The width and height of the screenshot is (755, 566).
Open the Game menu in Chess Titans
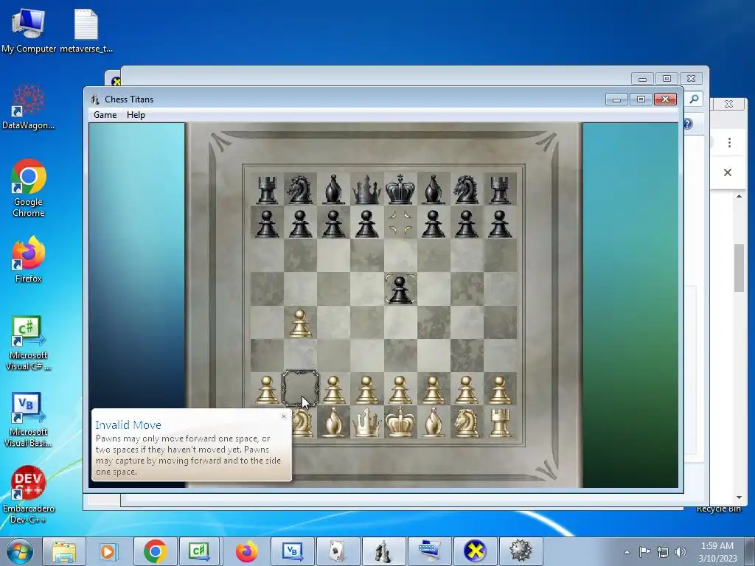(x=105, y=115)
